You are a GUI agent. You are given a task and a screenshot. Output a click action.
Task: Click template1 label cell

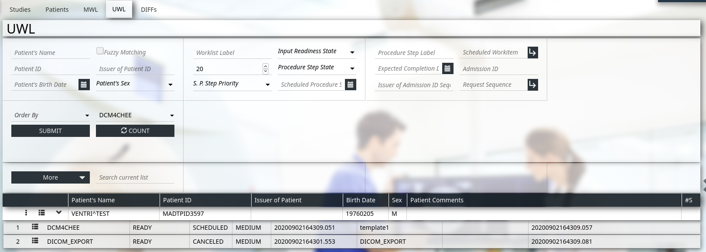(399, 228)
